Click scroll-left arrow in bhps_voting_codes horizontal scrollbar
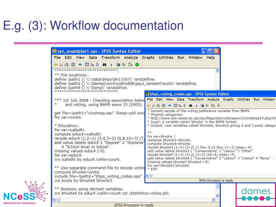The width and height of the screenshot is (276, 207). (x=147, y=176)
